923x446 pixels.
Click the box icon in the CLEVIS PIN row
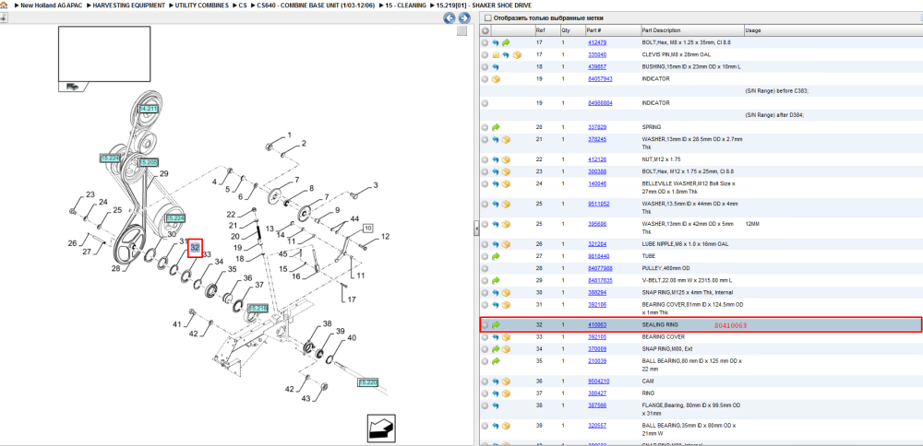[516, 54]
